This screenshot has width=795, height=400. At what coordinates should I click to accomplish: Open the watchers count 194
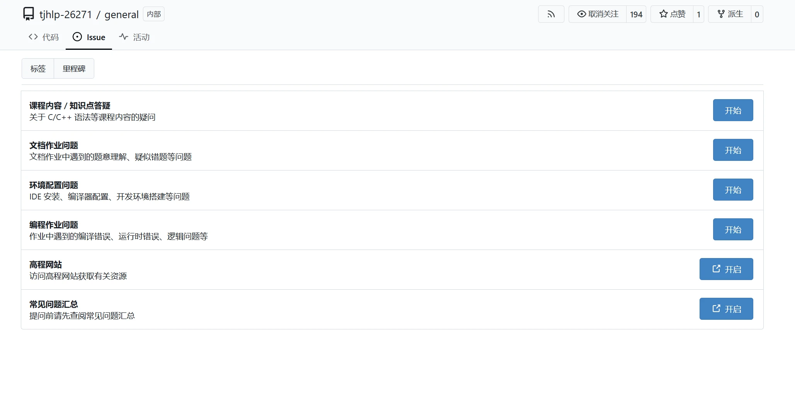point(636,14)
